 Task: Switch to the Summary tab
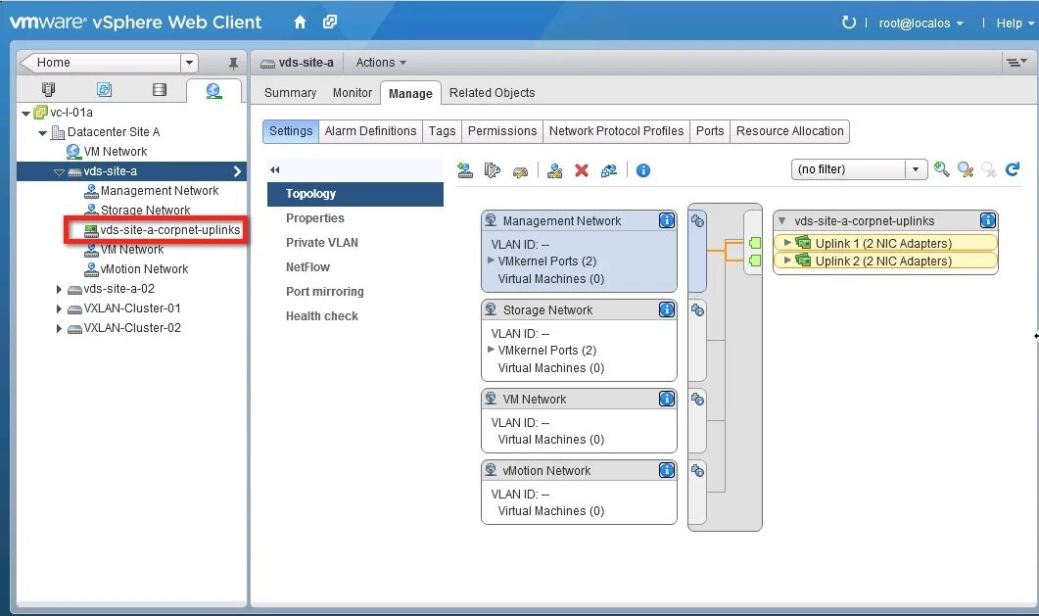pyautogui.click(x=290, y=93)
